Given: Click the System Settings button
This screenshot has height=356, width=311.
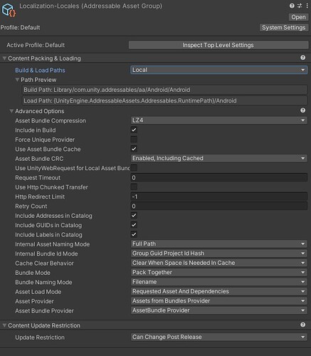Looking at the screenshot, I should tap(284, 28).
